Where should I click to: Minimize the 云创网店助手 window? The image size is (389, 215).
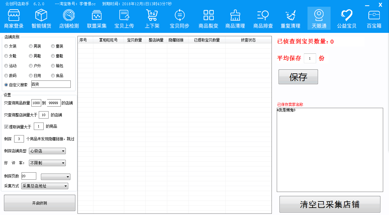click(367, 5)
